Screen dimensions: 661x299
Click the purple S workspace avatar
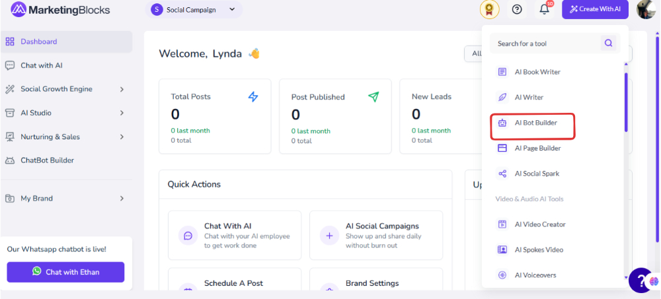tap(157, 9)
